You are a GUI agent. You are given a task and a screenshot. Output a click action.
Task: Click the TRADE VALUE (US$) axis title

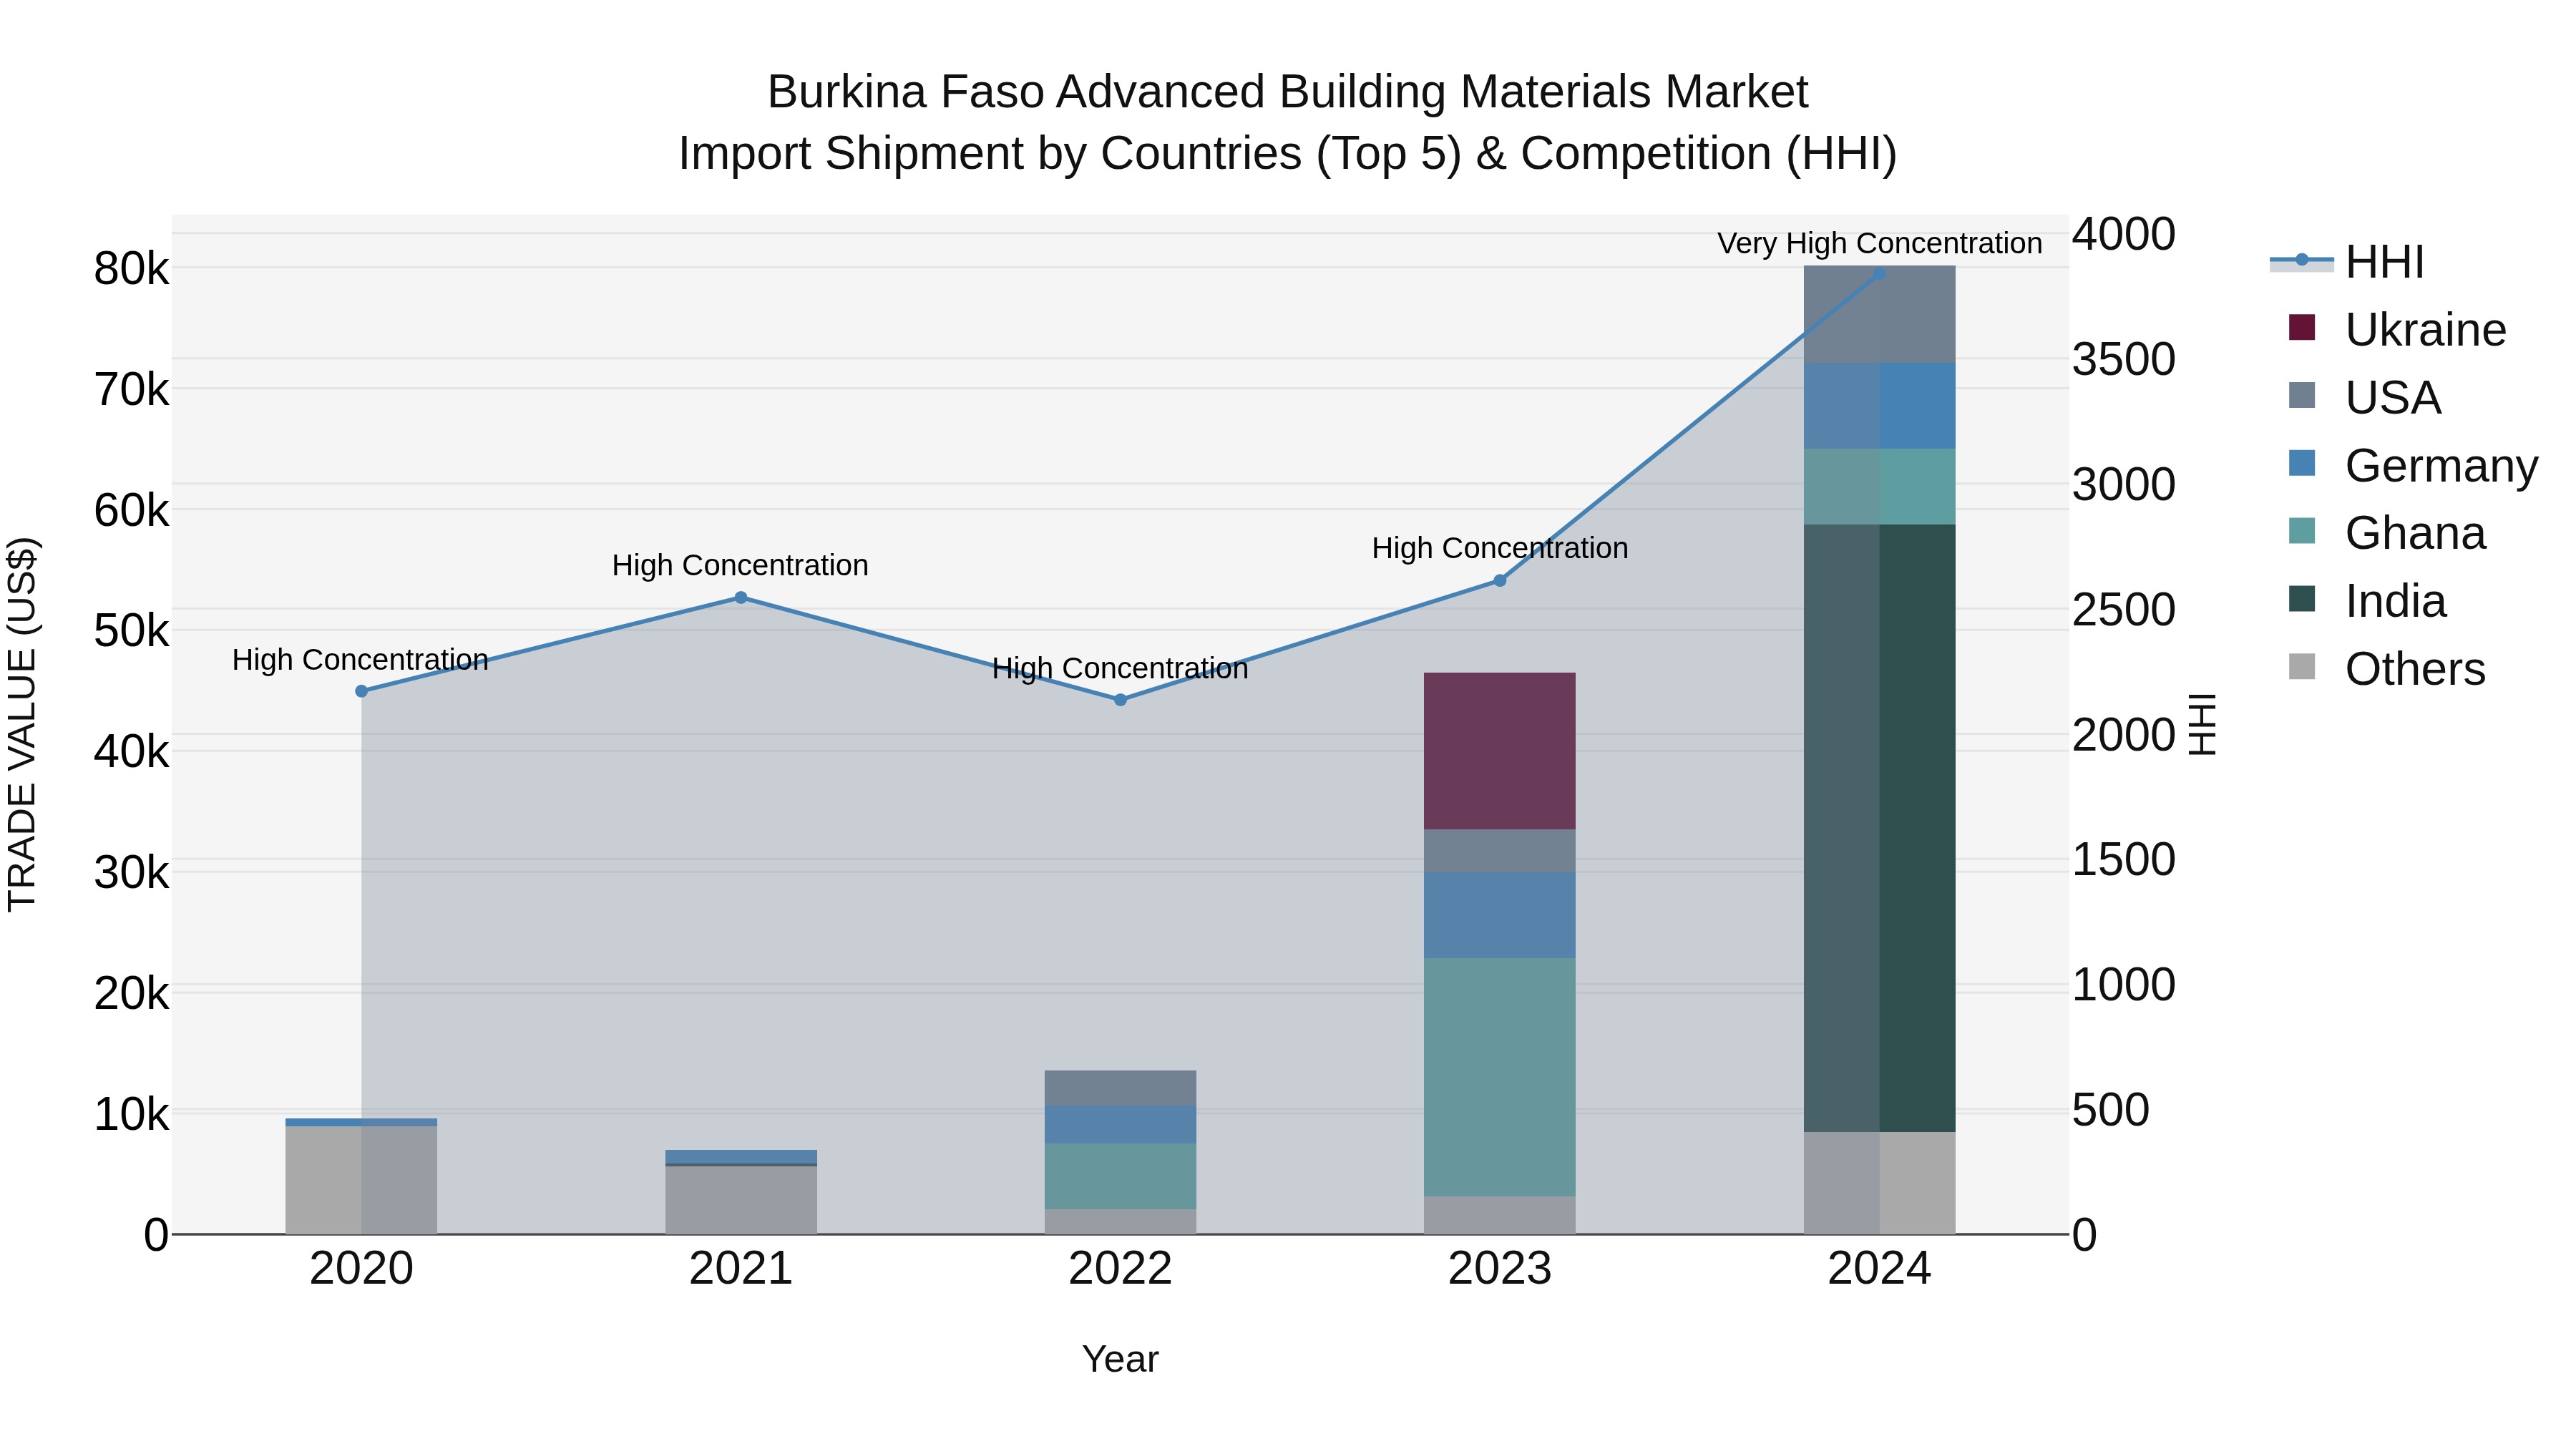coord(22,724)
